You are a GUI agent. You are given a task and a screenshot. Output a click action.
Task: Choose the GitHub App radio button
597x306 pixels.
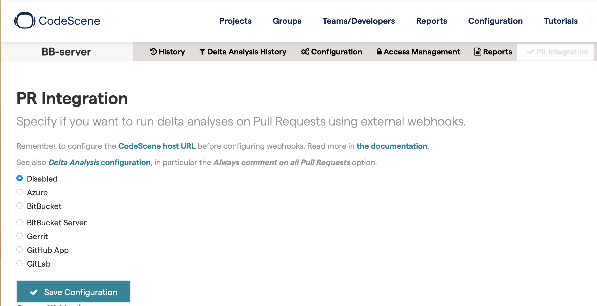(x=20, y=250)
